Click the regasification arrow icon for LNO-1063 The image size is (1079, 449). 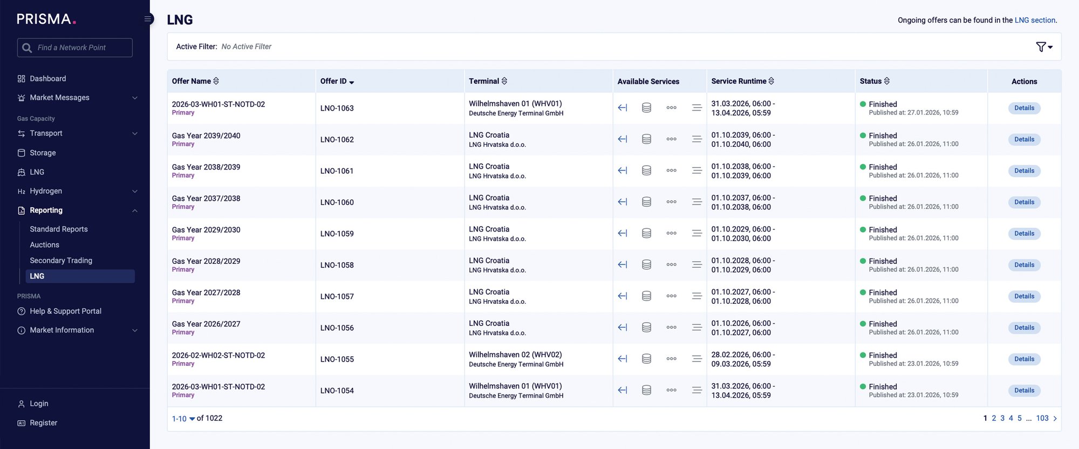622,108
